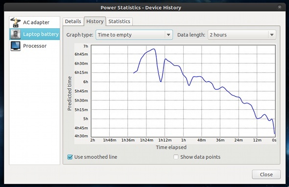
Task: Click the Predicted time axis title
Action: point(69,94)
